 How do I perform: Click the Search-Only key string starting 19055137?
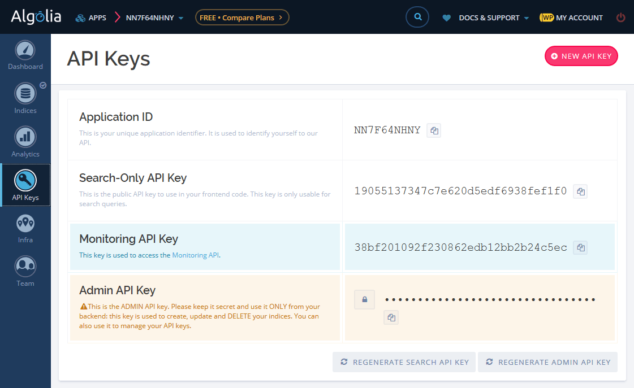(x=460, y=191)
